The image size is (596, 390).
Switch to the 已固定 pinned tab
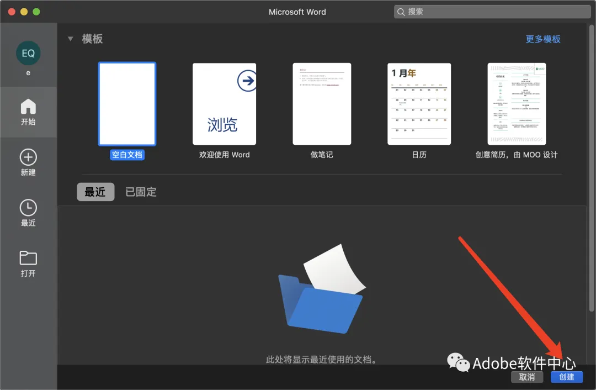141,192
